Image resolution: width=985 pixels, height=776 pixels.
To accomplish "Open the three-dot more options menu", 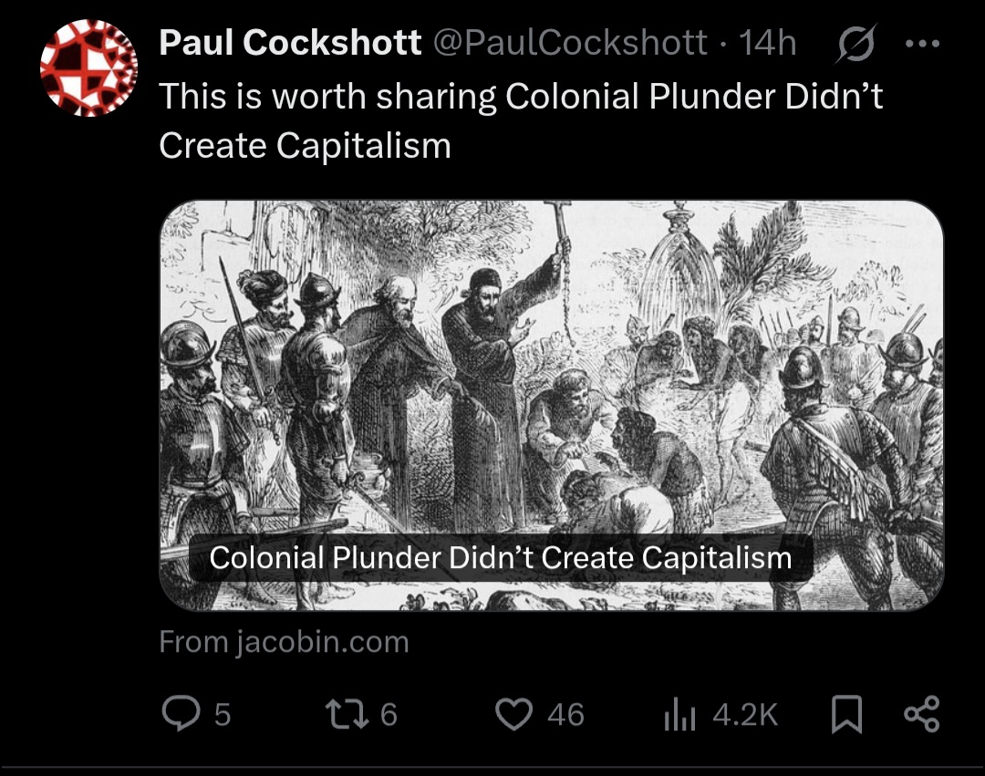I will coord(924,43).
